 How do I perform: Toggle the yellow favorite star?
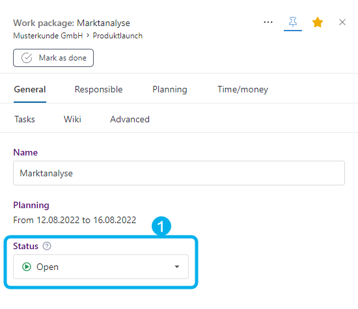[x=318, y=23]
